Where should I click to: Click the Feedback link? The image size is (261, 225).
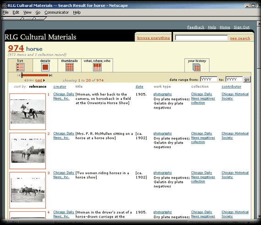tap(196, 27)
